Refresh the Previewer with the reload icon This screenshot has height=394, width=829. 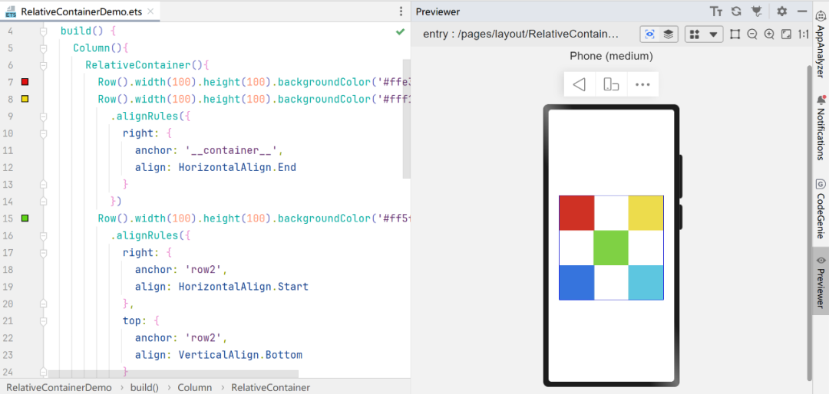[x=736, y=11]
